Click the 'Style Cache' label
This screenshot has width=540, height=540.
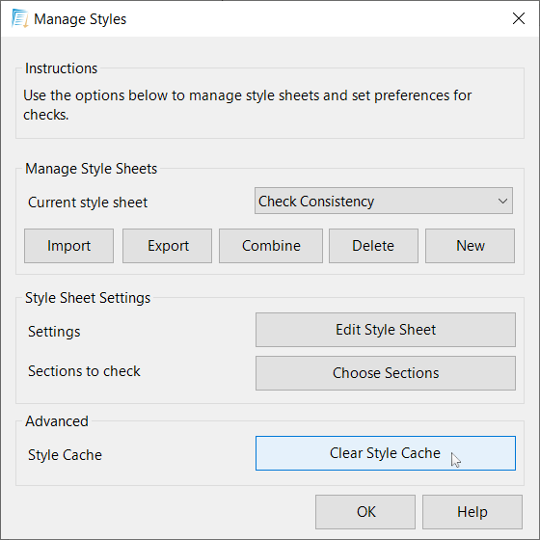tap(66, 455)
